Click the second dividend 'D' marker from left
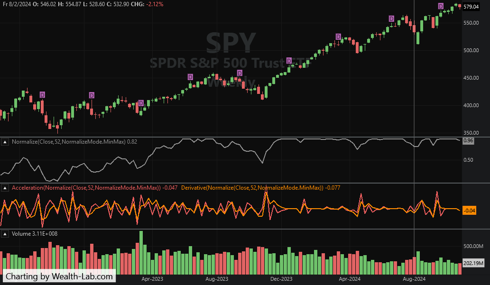Image resolution: width=490 pixels, height=285 pixels. tap(92, 95)
